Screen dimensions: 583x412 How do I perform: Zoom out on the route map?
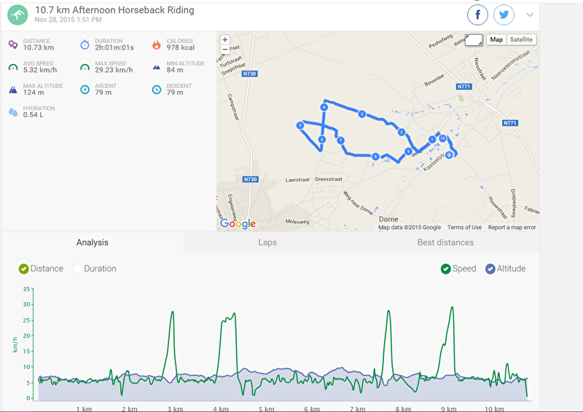point(225,49)
